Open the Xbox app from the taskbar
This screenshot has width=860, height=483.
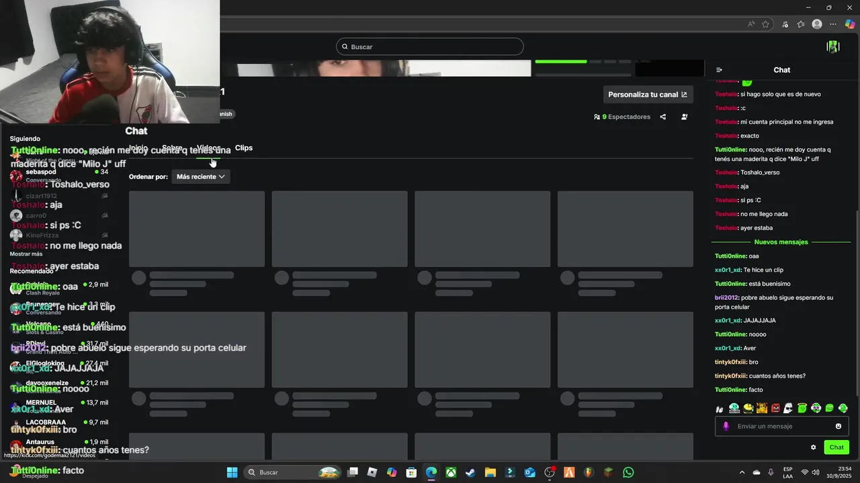pos(451,472)
